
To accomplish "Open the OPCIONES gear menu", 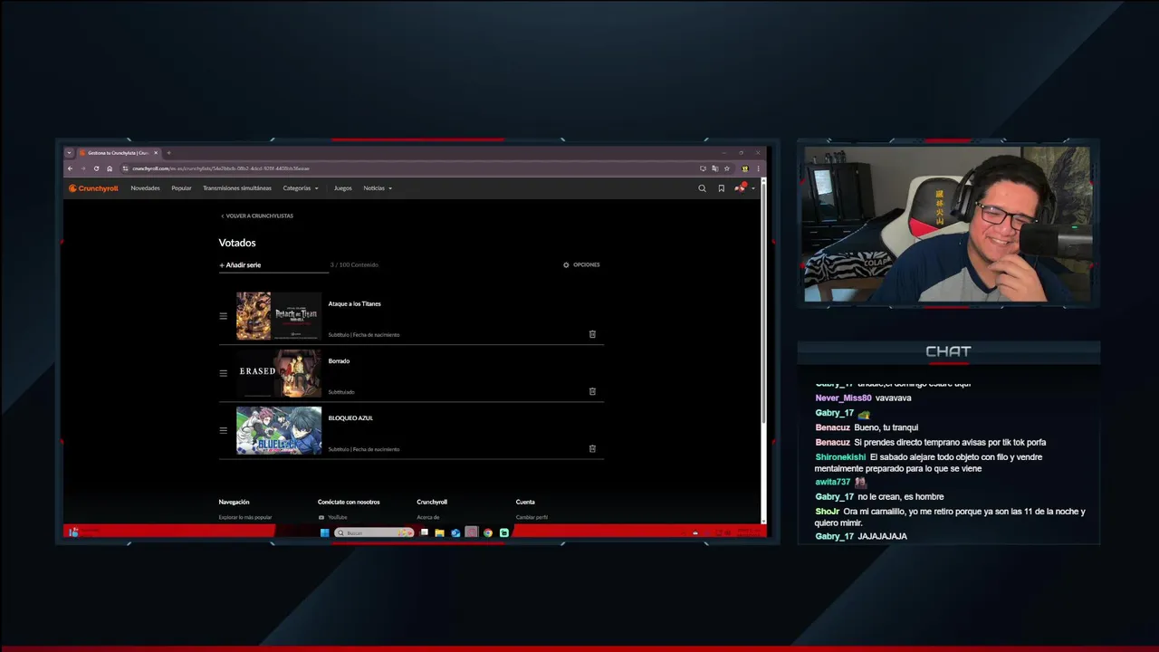I will point(581,264).
